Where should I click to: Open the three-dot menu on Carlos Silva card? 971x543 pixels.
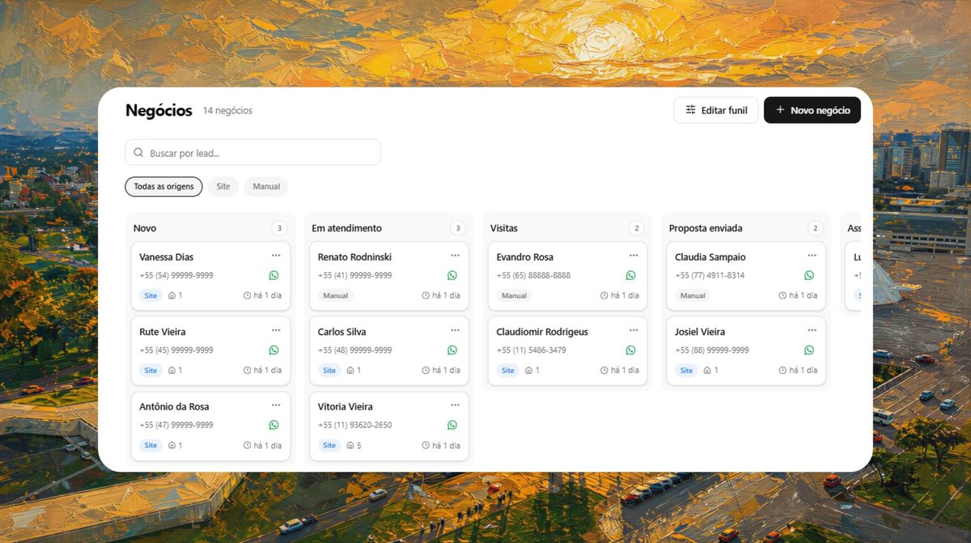tap(455, 330)
